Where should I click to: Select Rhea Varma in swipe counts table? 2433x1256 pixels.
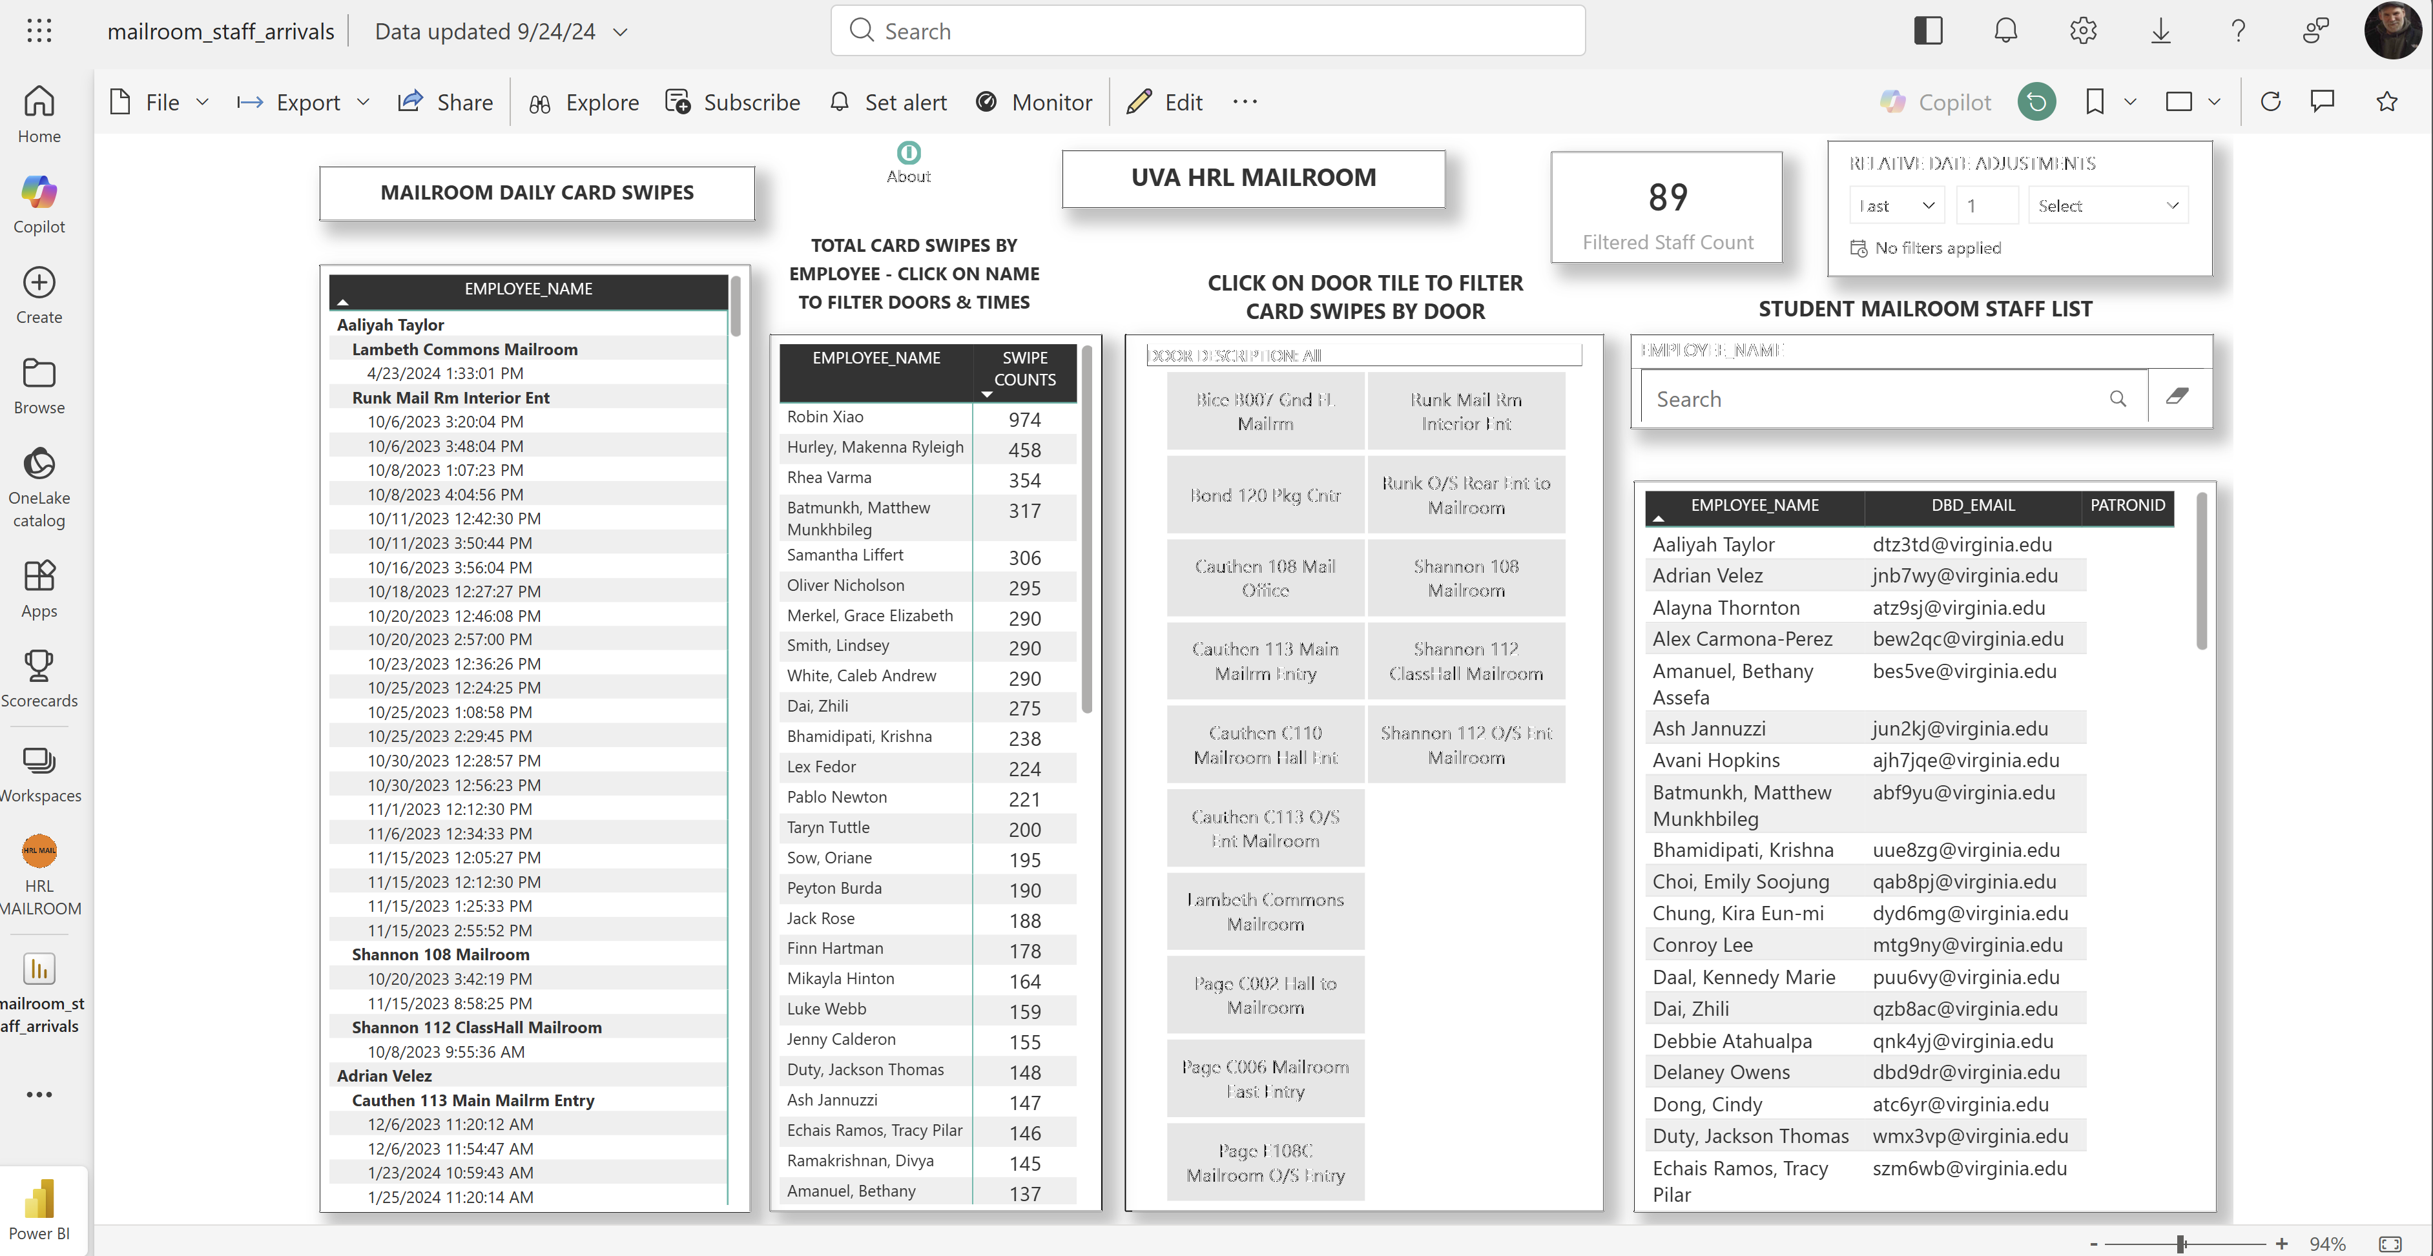pyautogui.click(x=828, y=477)
